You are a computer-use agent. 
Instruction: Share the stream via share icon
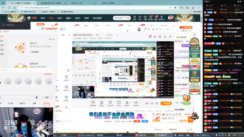(x=170, y=37)
